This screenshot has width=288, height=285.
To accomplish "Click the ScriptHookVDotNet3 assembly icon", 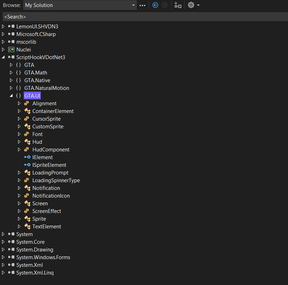I will pyautogui.click(x=12, y=57).
